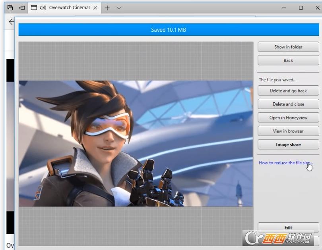Click the Saved 10.1 MB status bar
Viewport: 322px width, 250px height.
click(x=169, y=30)
